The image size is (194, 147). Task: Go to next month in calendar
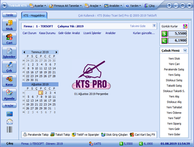[56, 52]
